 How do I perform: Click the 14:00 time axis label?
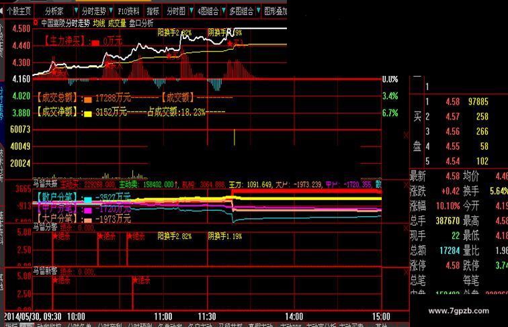tap(294, 316)
